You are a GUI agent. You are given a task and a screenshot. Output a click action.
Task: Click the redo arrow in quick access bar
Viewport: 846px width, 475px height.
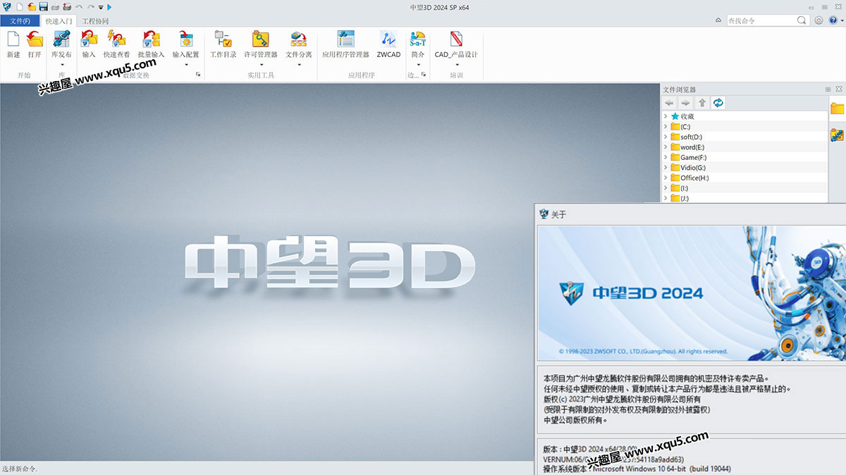[x=90, y=6]
